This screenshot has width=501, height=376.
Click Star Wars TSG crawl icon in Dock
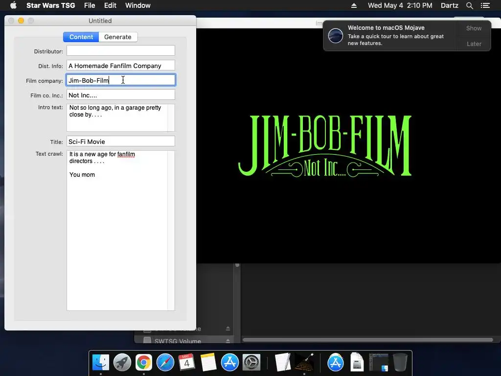coord(304,362)
